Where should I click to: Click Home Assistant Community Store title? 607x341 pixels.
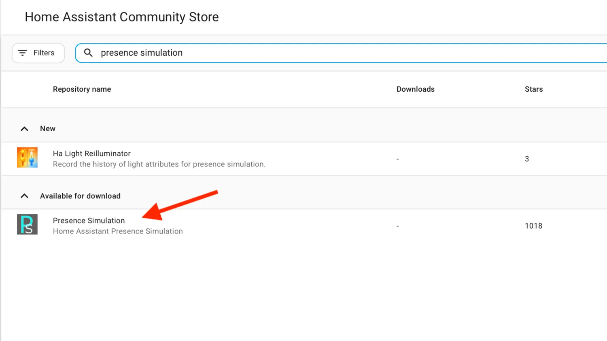click(121, 17)
